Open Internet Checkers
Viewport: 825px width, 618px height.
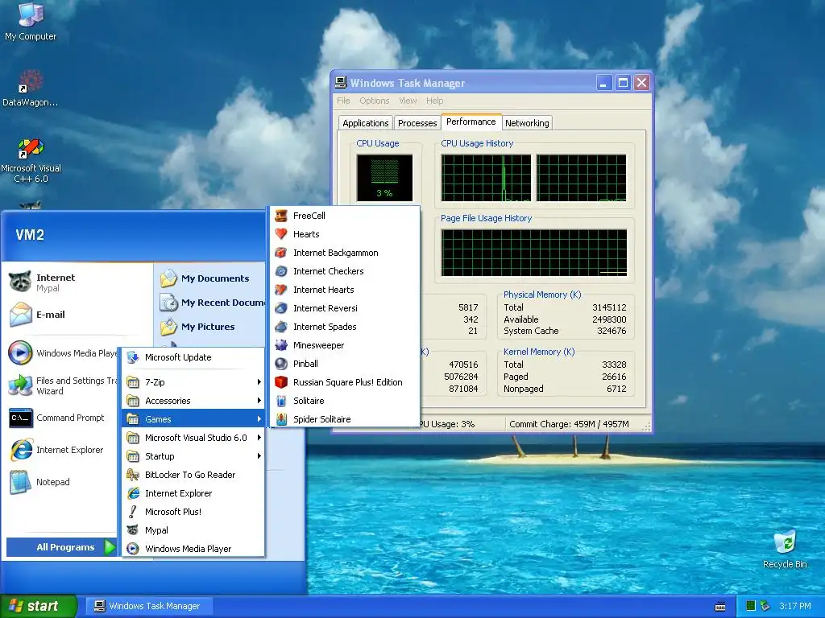(345, 271)
